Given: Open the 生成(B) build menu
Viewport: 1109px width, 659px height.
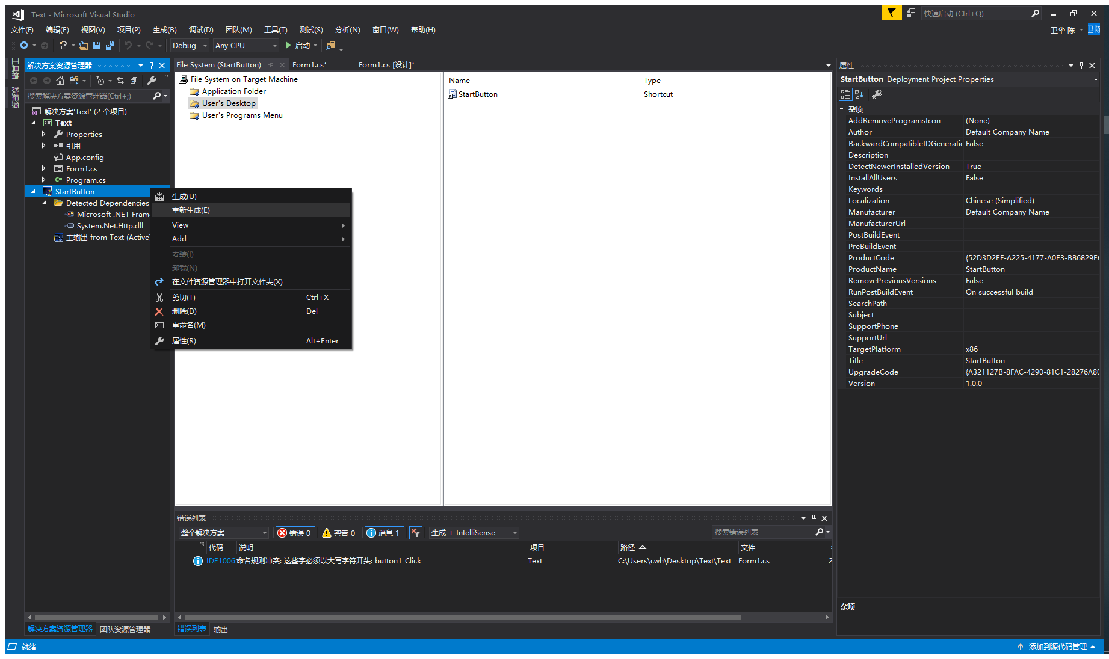Looking at the screenshot, I should coord(164,29).
